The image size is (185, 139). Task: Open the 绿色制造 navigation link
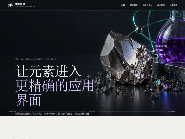pos(161,5)
